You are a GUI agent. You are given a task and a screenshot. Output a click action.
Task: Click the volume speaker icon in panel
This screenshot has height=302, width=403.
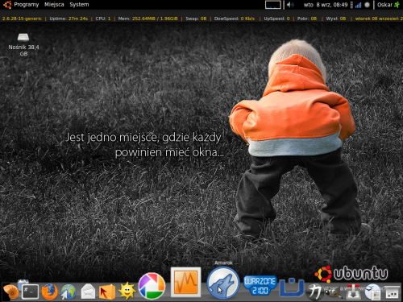[290, 5]
